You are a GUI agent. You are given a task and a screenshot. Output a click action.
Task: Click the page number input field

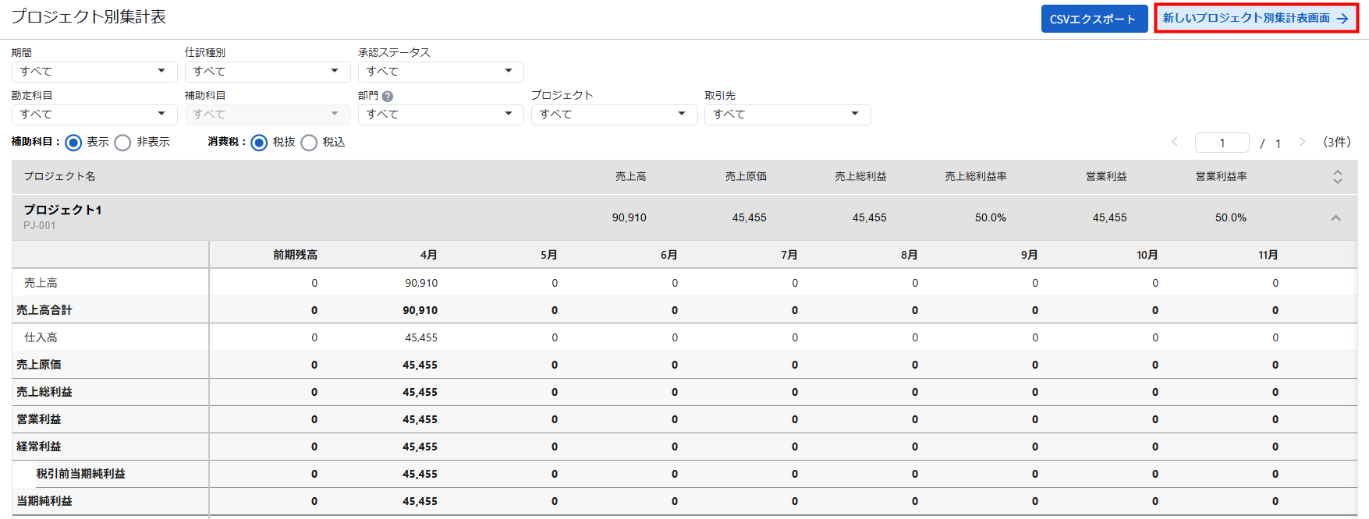point(1222,143)
